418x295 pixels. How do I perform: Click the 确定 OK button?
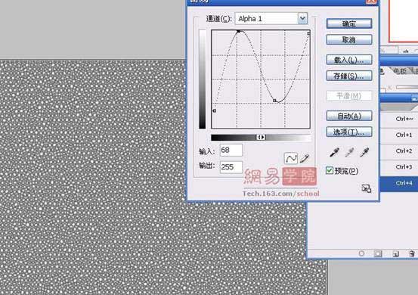click(x=349, y=23)
